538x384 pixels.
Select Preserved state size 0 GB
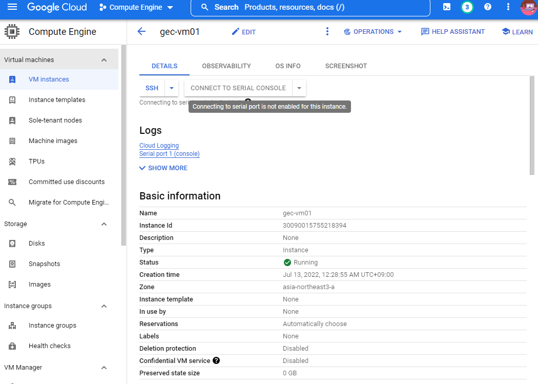click(x=289, y=373)
